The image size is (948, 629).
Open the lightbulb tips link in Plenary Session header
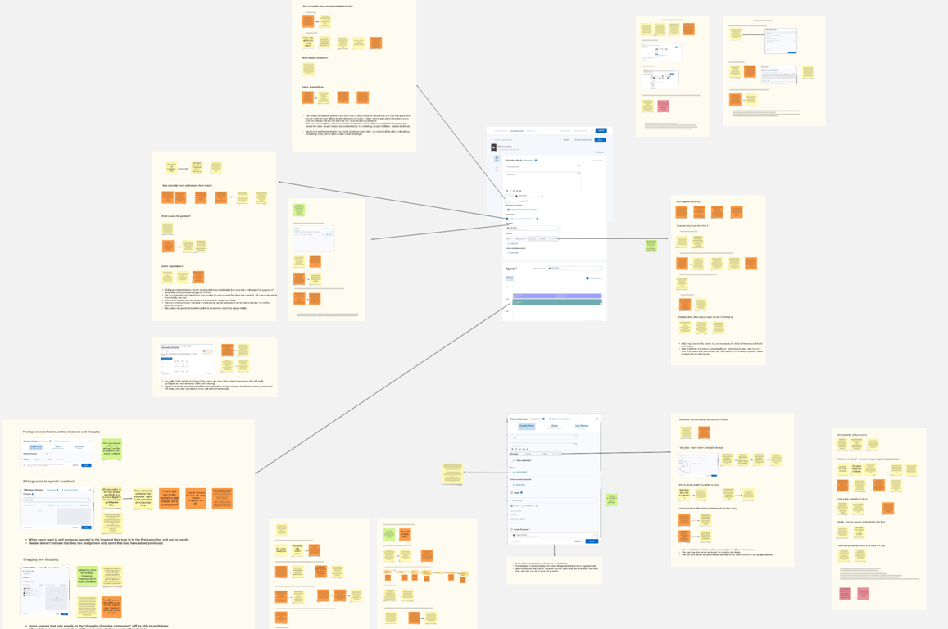click(560, 419)
